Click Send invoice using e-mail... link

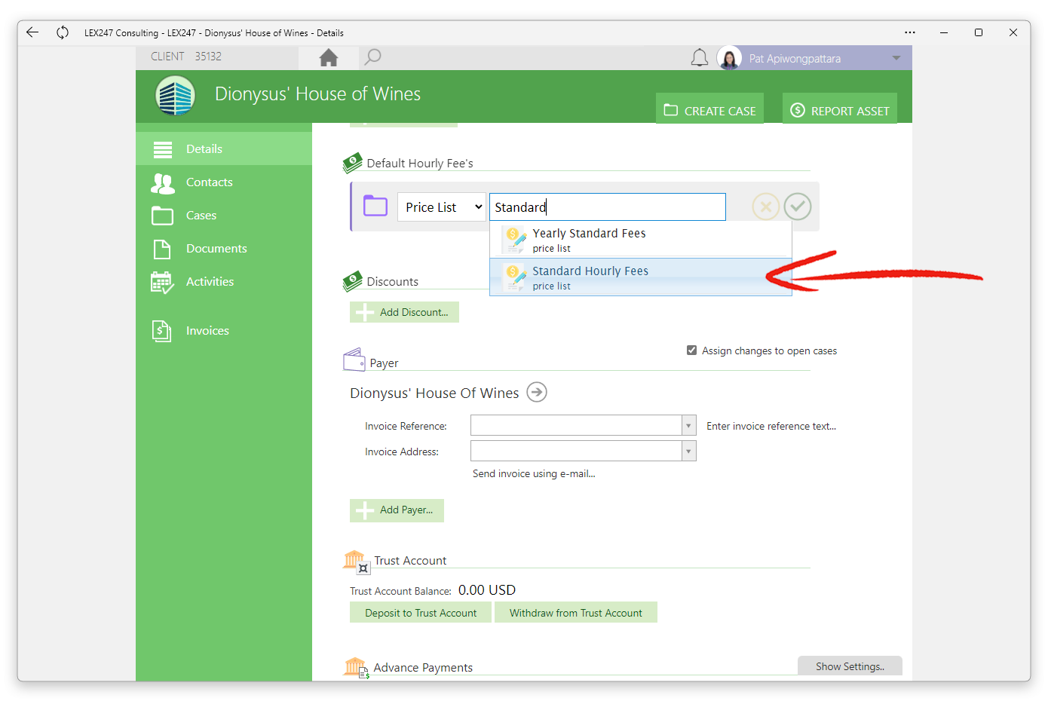[534, 473]
